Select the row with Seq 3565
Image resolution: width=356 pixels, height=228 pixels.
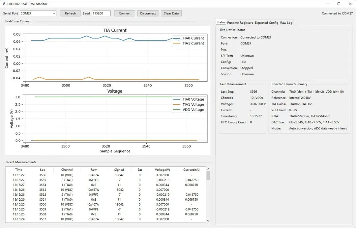pyautogui.click(x=105, y=180)
